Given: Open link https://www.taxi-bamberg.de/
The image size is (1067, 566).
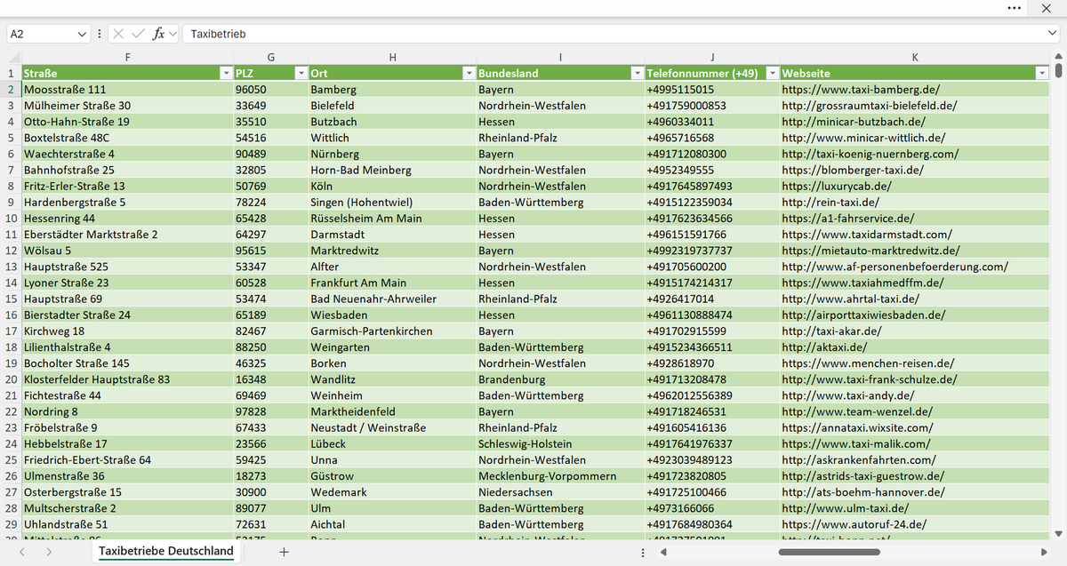Looking at the screenshot, I should click(x=861, y=90).
